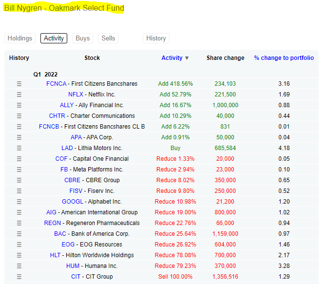This screenshot has height=284, width=324.
Task: Open the Buys tab
Action: point(83,38)
